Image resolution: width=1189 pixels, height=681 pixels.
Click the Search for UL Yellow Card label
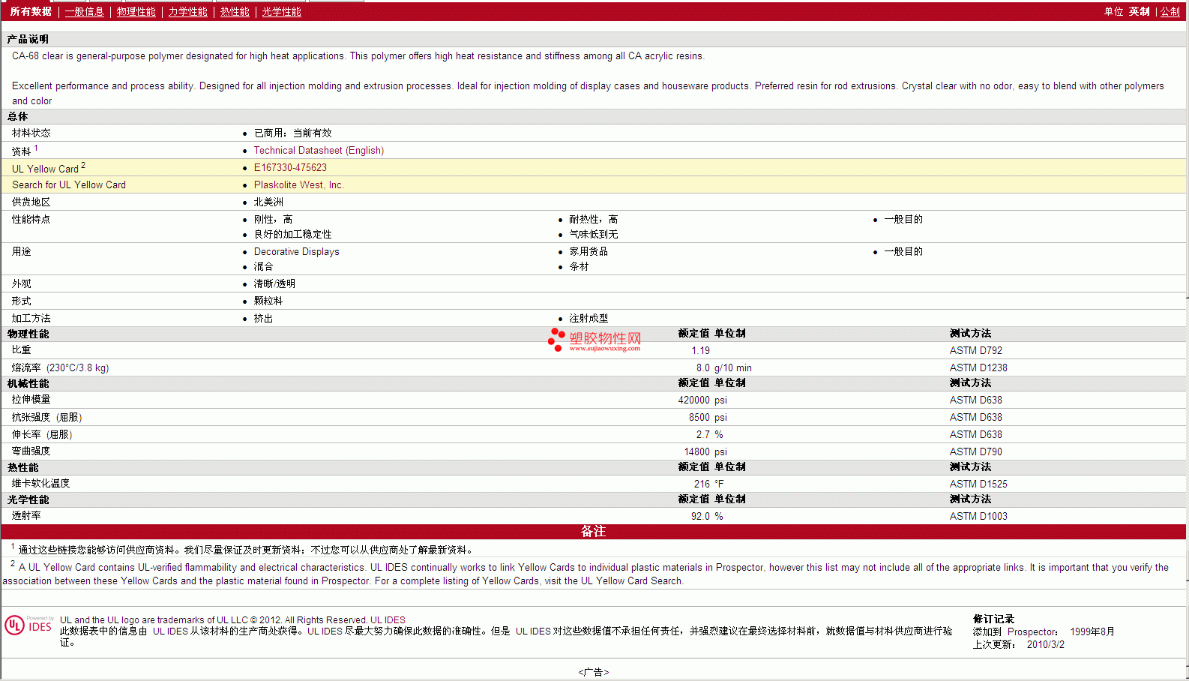69,184
